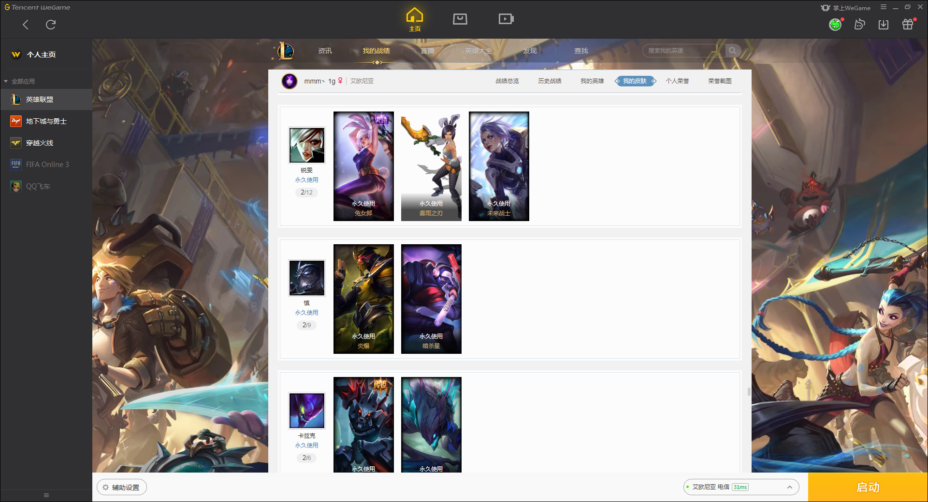Open the download manager icon

(884, 25)
